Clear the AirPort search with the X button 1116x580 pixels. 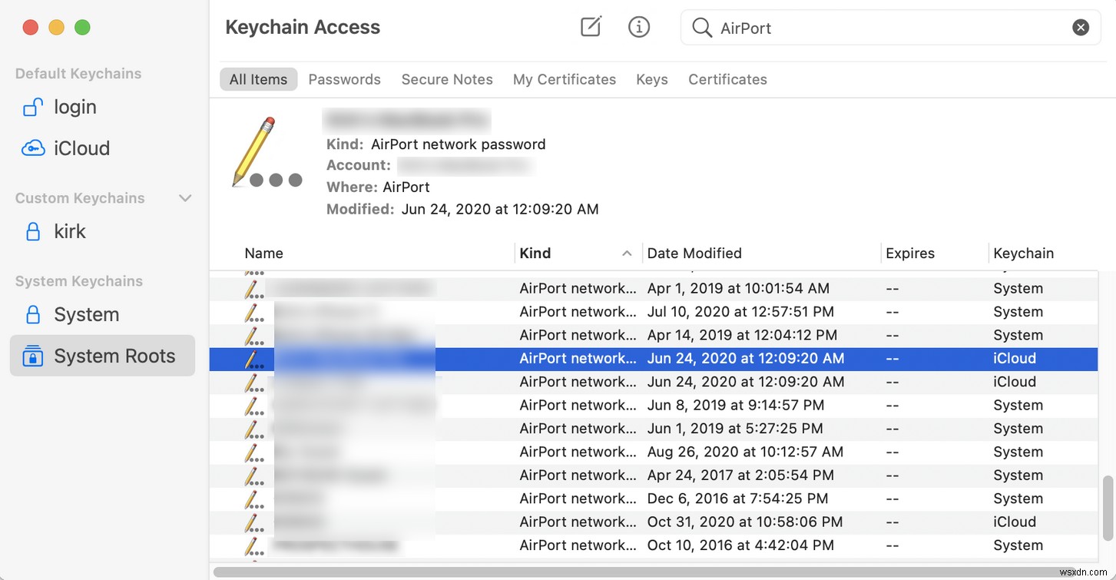pyautogui.click(x=1081, y=27)
